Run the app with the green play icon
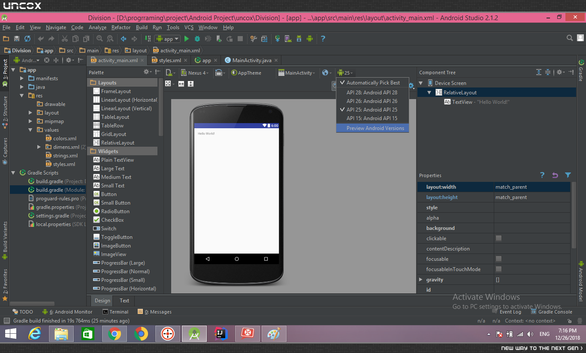Screen dimensions: 586x353 187,39
